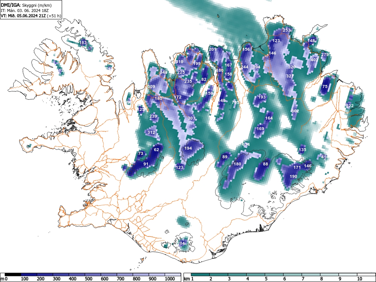Click the 82 value label
376x282 pixels.
click(x=204, y=79)
